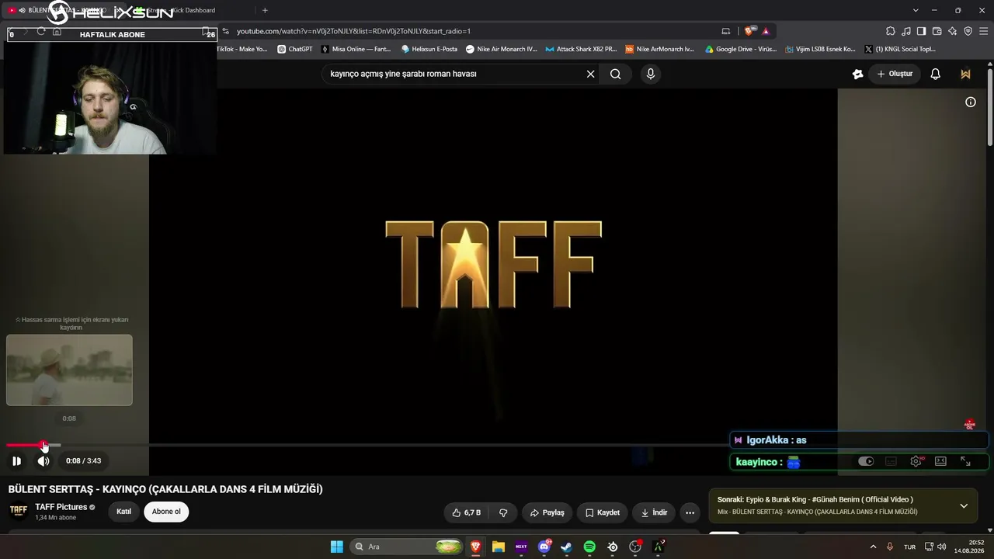The height and width of the screenshot is (559, 994).
Task: Clear the YouTube search box text
Action: tap(590, 74)
